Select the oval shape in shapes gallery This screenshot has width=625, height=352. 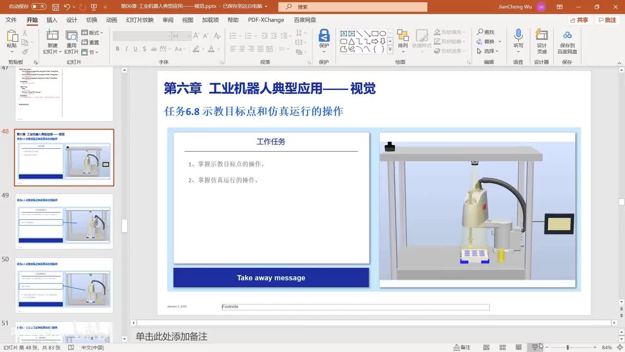pos(383,33)
